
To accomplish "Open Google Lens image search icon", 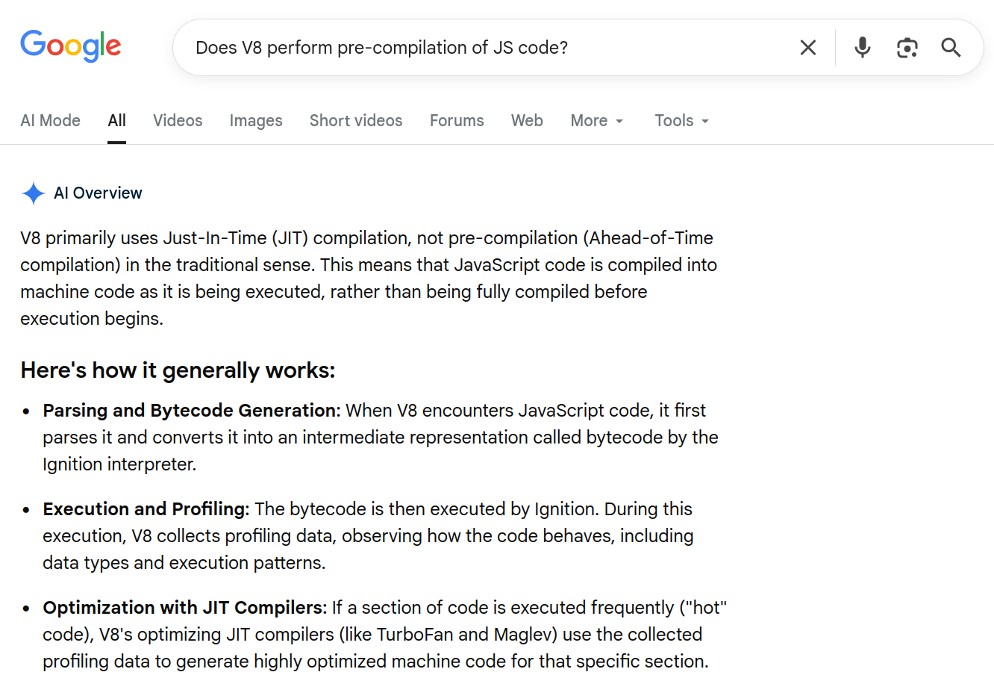I will pos(907,48).
